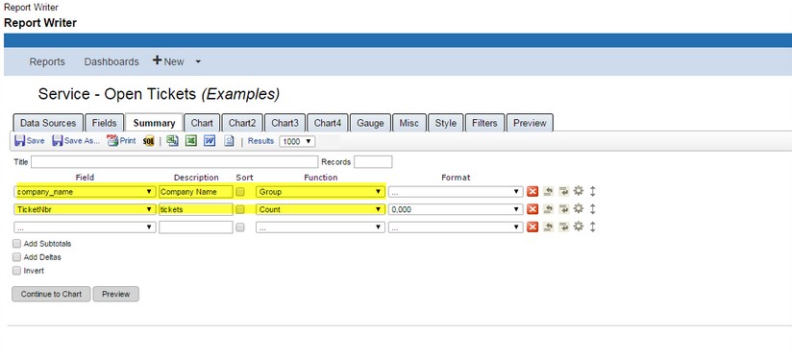Open the Results 1000 dropdown
The image size is (792, 358).
click(297, 141)
